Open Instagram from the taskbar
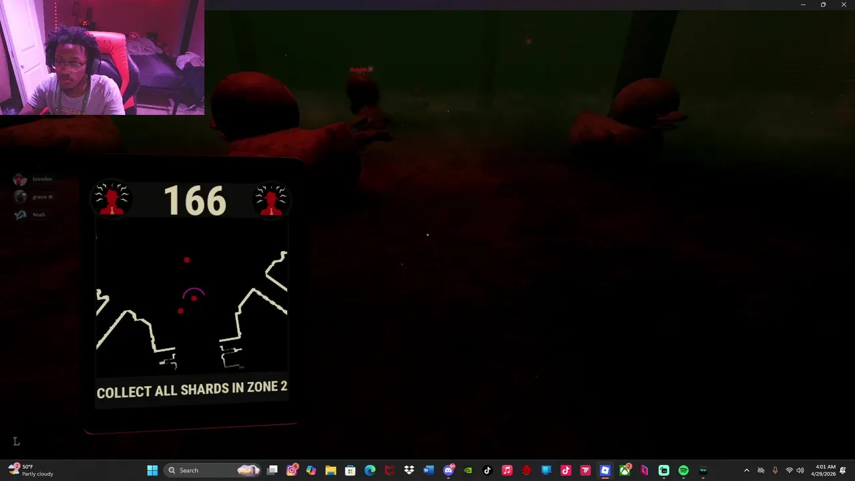The image size is (855, 481). 292,470
